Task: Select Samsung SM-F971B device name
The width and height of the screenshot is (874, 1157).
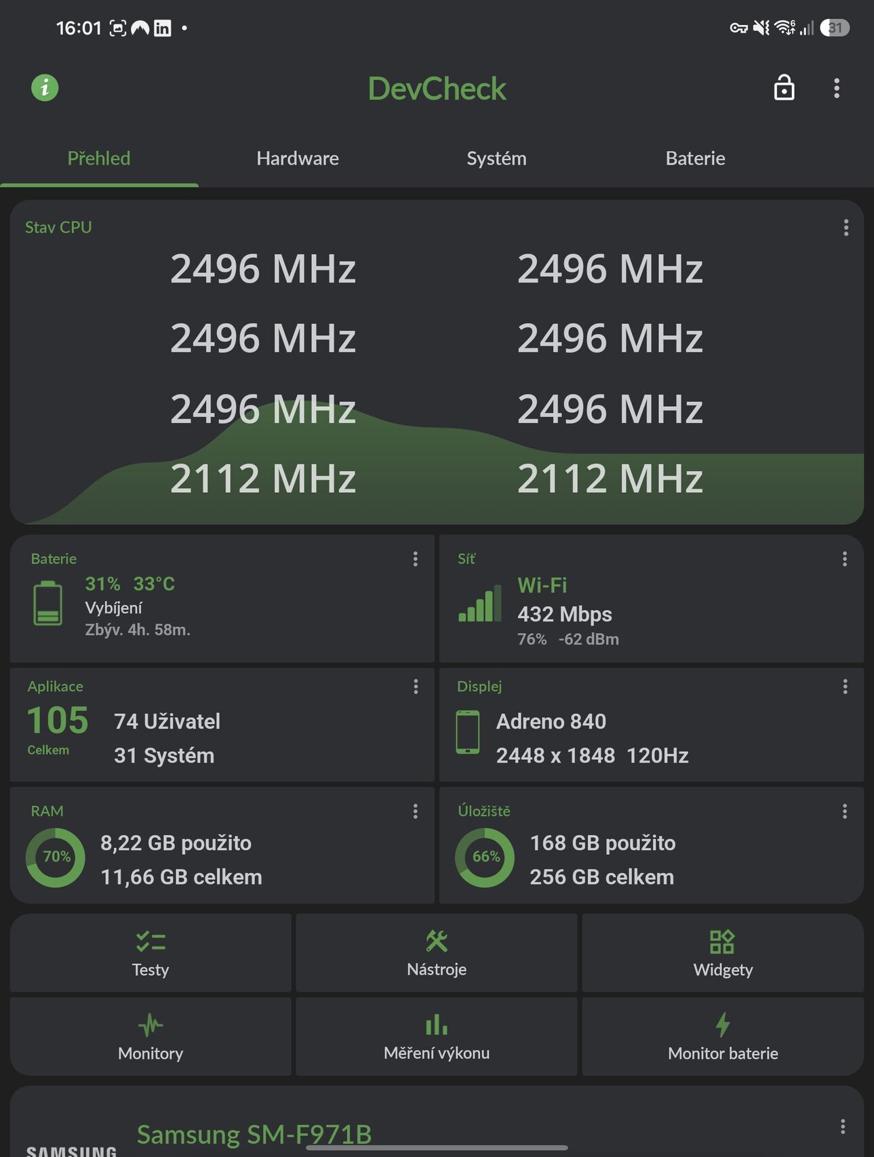Action: 254,1134
